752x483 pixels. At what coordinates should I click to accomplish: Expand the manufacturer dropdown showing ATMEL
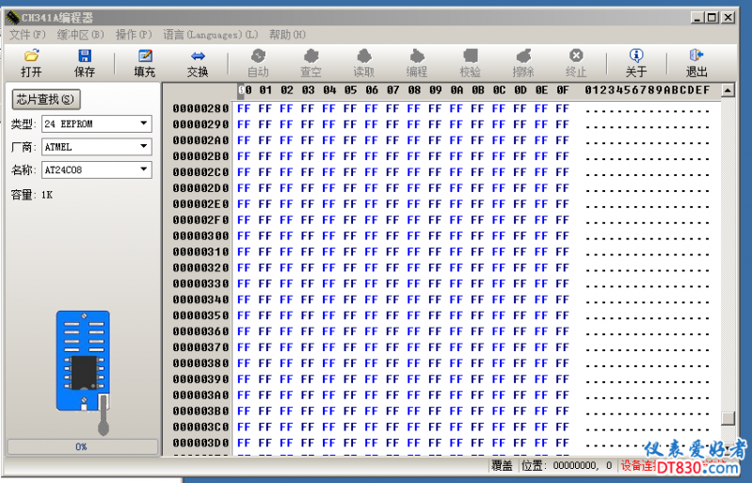[x=144, y=147]
